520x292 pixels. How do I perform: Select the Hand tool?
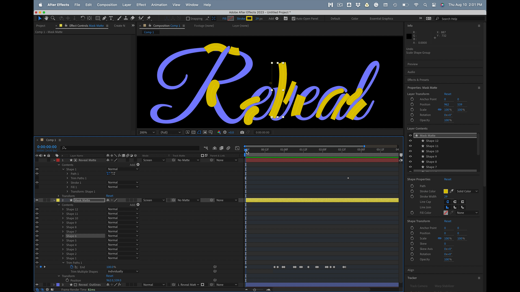(46, 18)
